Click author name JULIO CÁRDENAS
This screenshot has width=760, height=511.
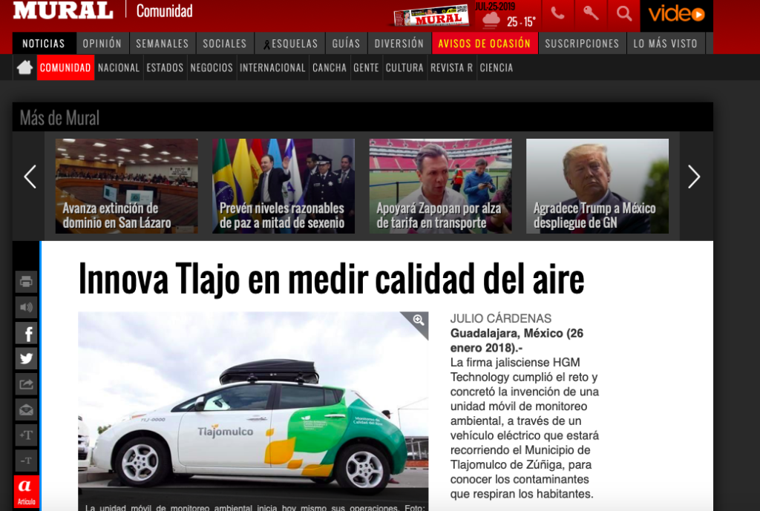pos(501,318)
